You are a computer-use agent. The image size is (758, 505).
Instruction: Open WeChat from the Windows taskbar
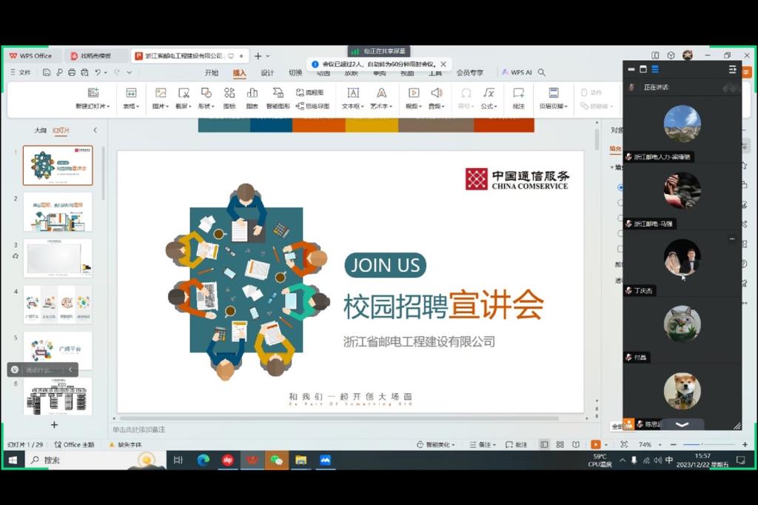[276, 460]
